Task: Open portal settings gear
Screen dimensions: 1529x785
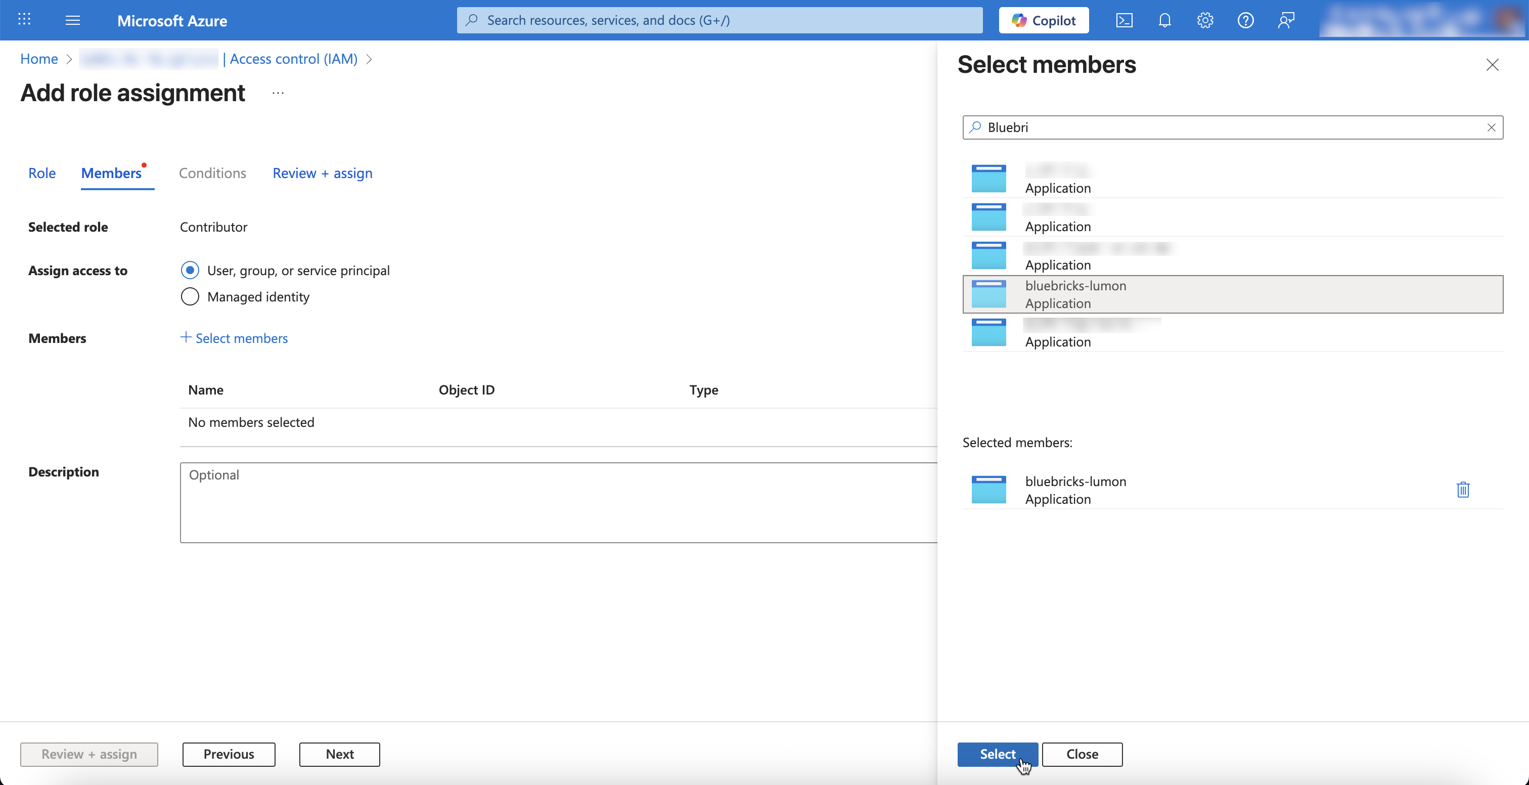Action: pyautogui.click(x=1205, y=20)
